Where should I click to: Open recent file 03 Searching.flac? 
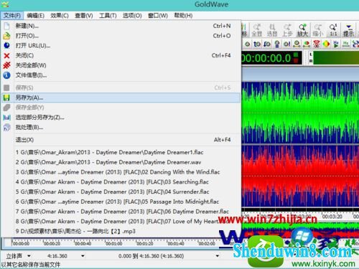click(x=121, y=182)
